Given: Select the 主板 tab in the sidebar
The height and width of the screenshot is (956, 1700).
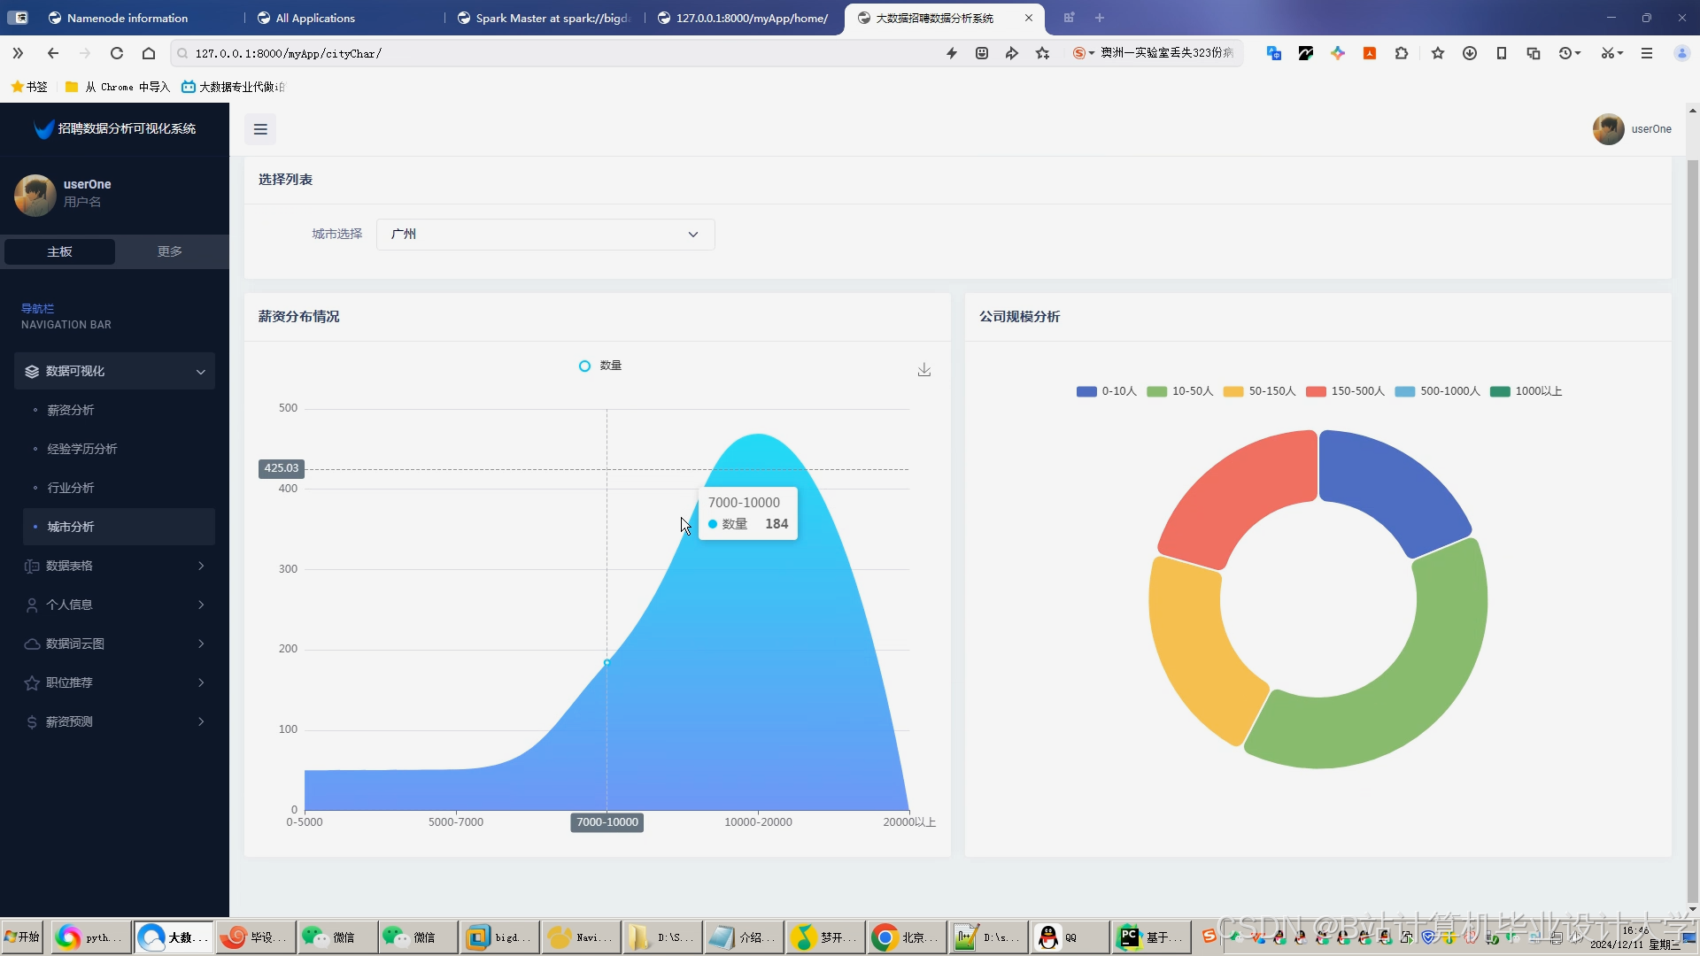Looking at the screenshot, I should (58, 251).
